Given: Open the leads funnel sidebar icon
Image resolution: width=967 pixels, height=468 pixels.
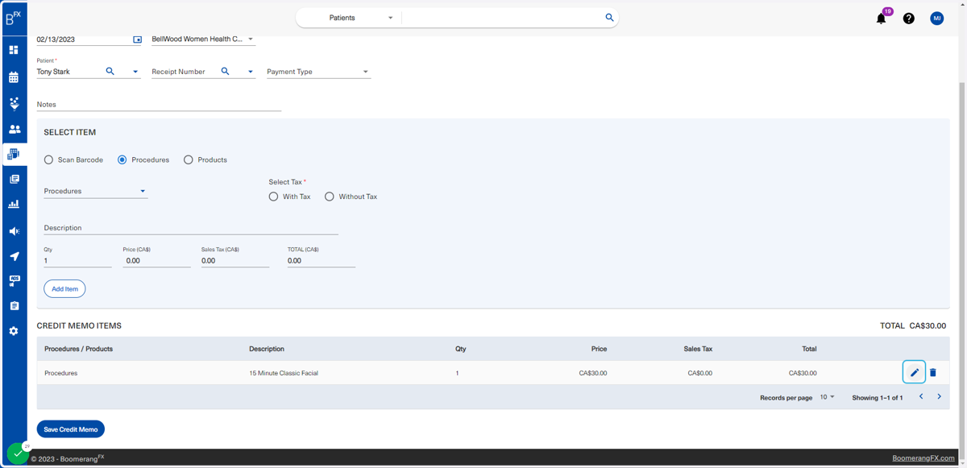Looking at the screenshot, I should pyautogui.click(x=14, y=103).
